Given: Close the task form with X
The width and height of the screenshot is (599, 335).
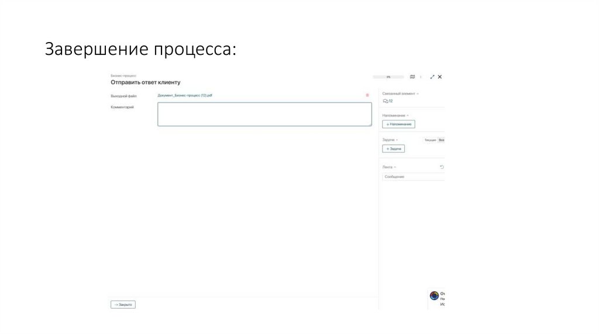Looking at the screenshot, I should point(440,76).
